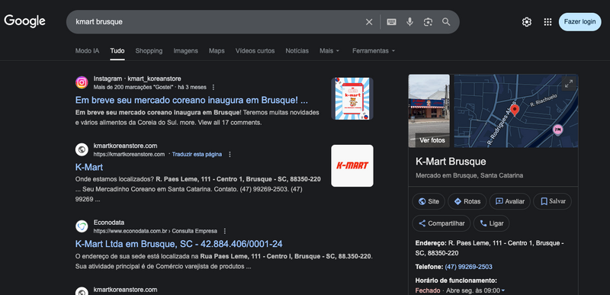Click Mercado em Brusque, Santa Catarina subtitle
Screen dimensions: 610x295
point(469,175)
